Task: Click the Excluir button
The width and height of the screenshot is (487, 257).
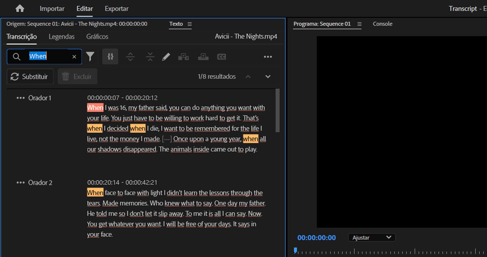Action: [77, 76]
